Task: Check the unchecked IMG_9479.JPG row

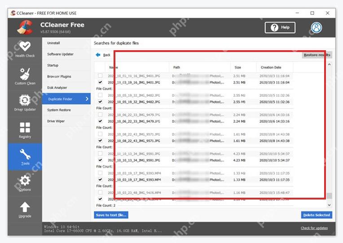Action: pyautogui.click(x=100, y=114)
